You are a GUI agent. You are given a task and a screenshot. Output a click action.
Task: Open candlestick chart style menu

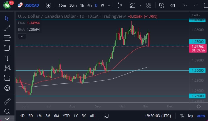[120, 6]
